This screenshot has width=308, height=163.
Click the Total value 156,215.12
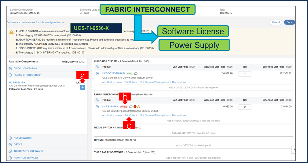pyautogui.click(x=226, y=13)
